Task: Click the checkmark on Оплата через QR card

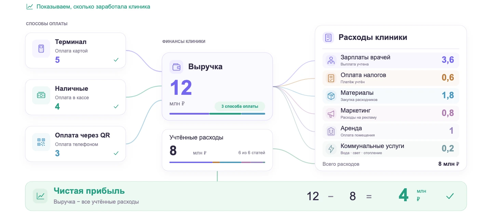Action: click(x=116, y=153)
